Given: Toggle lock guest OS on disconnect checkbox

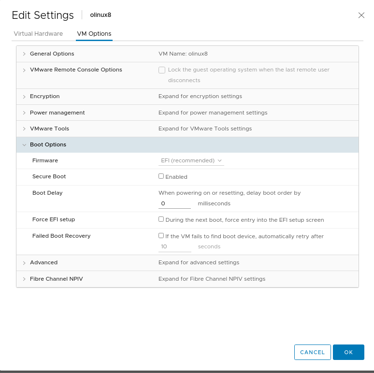Looking at the screenshot, I should pyautogui.click(x=162, y=70).
